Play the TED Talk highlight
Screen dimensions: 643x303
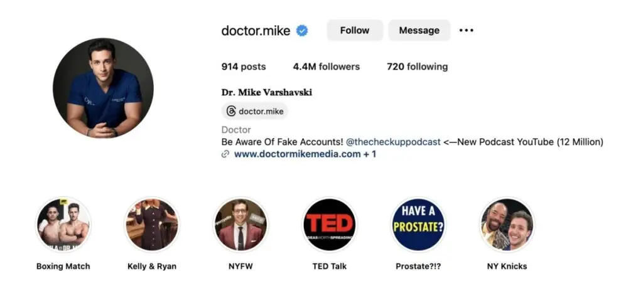point(330,225)
